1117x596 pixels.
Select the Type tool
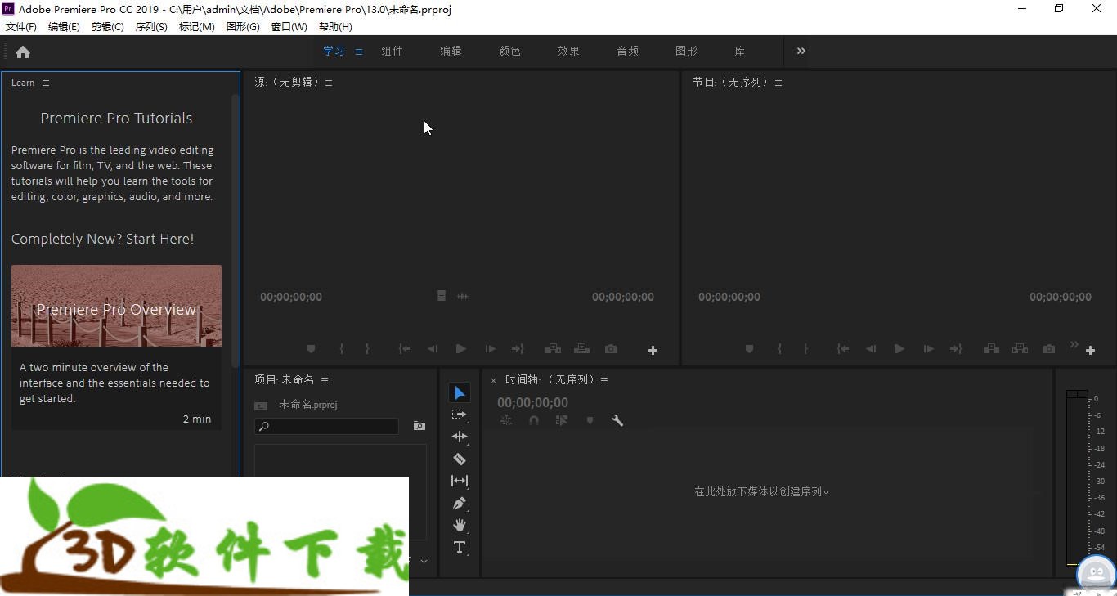pos(460,547)
